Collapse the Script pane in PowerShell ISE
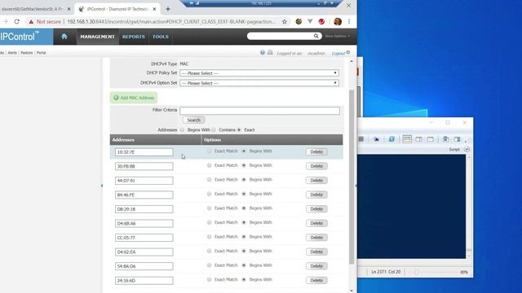Image resolution: width=522 pixels, height=293 pixels. click(467, 150)
